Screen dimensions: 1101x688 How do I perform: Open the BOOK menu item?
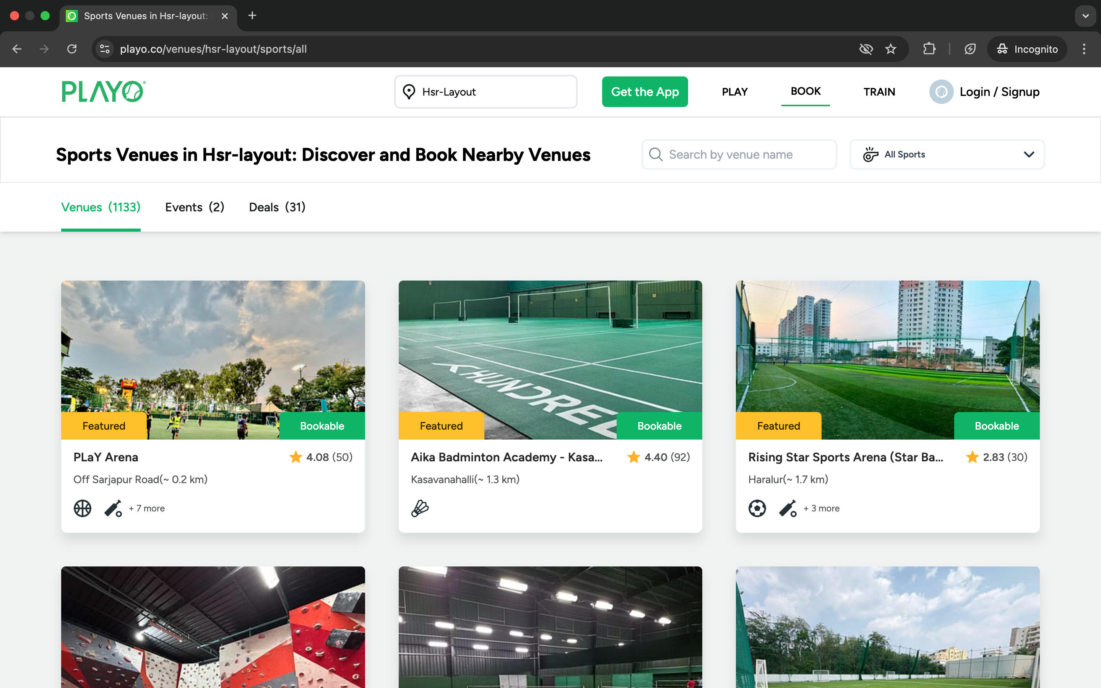point(805,91)
